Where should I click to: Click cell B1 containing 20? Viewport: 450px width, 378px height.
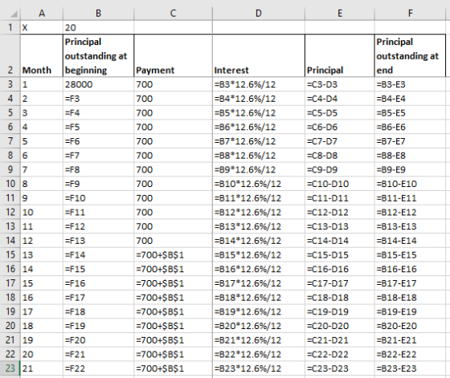(98, 27)
